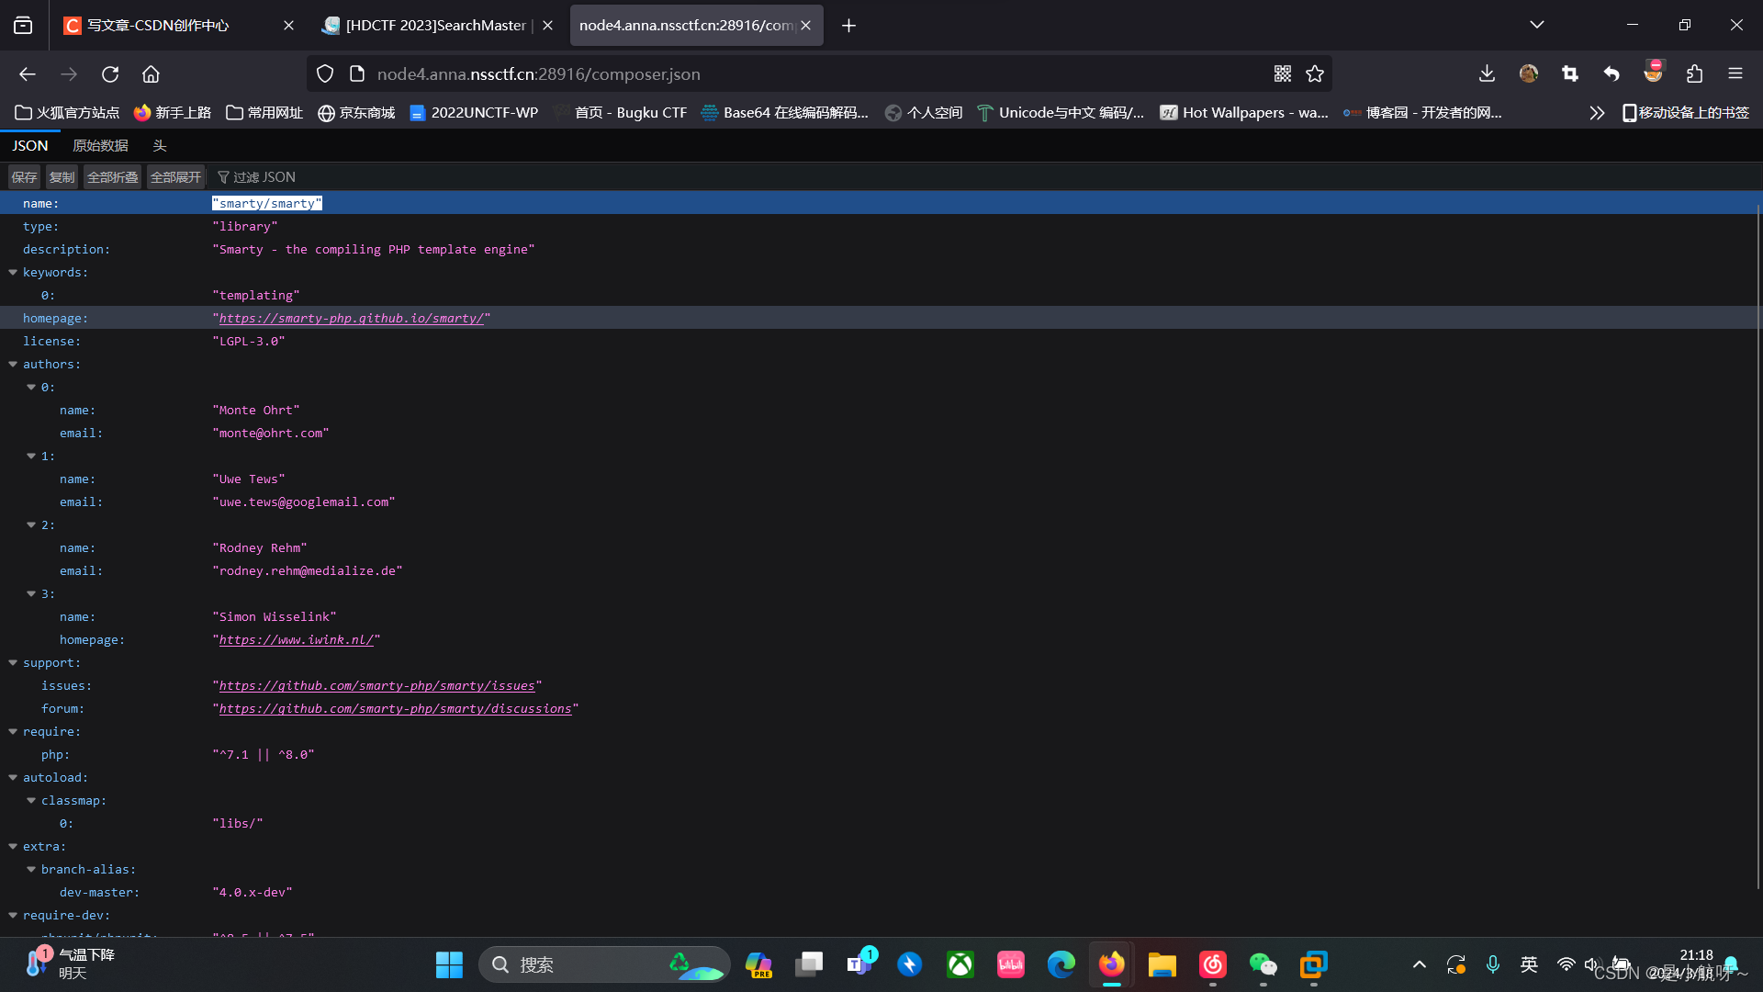Open the Firefox application menu

point(1736,73)
